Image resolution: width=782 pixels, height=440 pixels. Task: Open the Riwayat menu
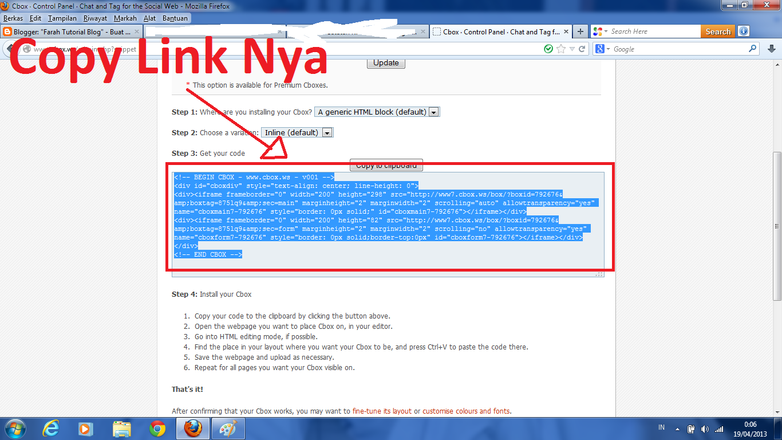point(96,18)
